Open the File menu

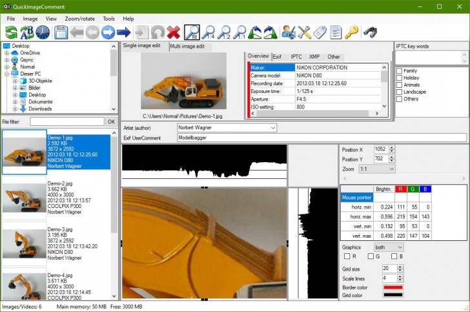(11, 19)
